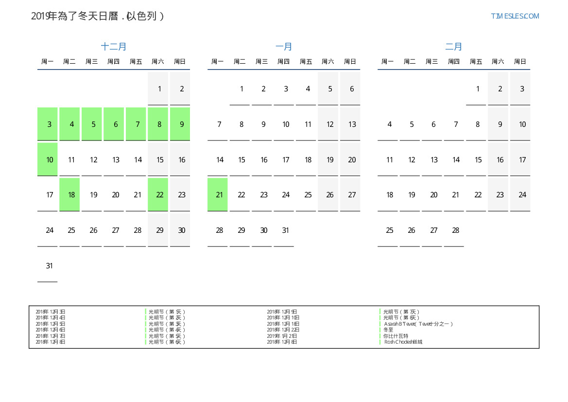The height and width of the screenshot is (402, 568).
Task: Click February 14 in the 二月 grid
Action: click(x=454, y=159)
